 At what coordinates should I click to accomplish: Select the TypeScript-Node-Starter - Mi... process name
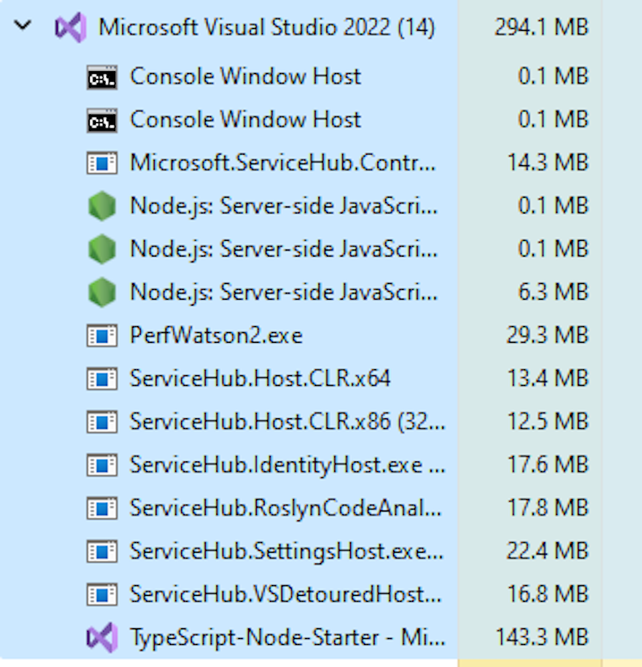(288, 638)
